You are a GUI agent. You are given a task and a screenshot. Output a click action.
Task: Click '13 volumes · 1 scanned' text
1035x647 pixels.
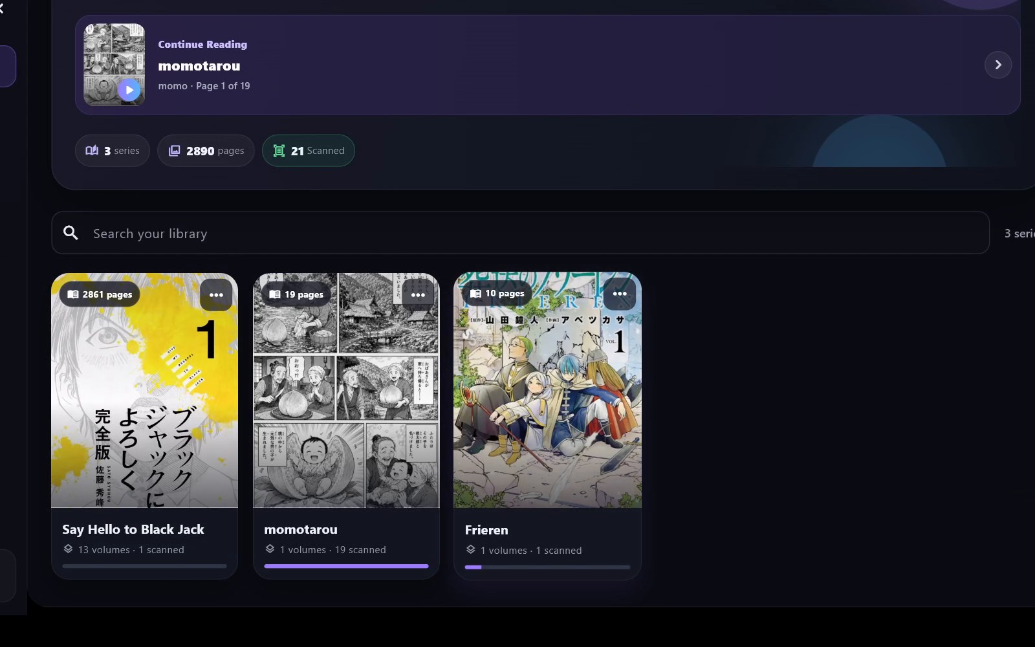131,550
